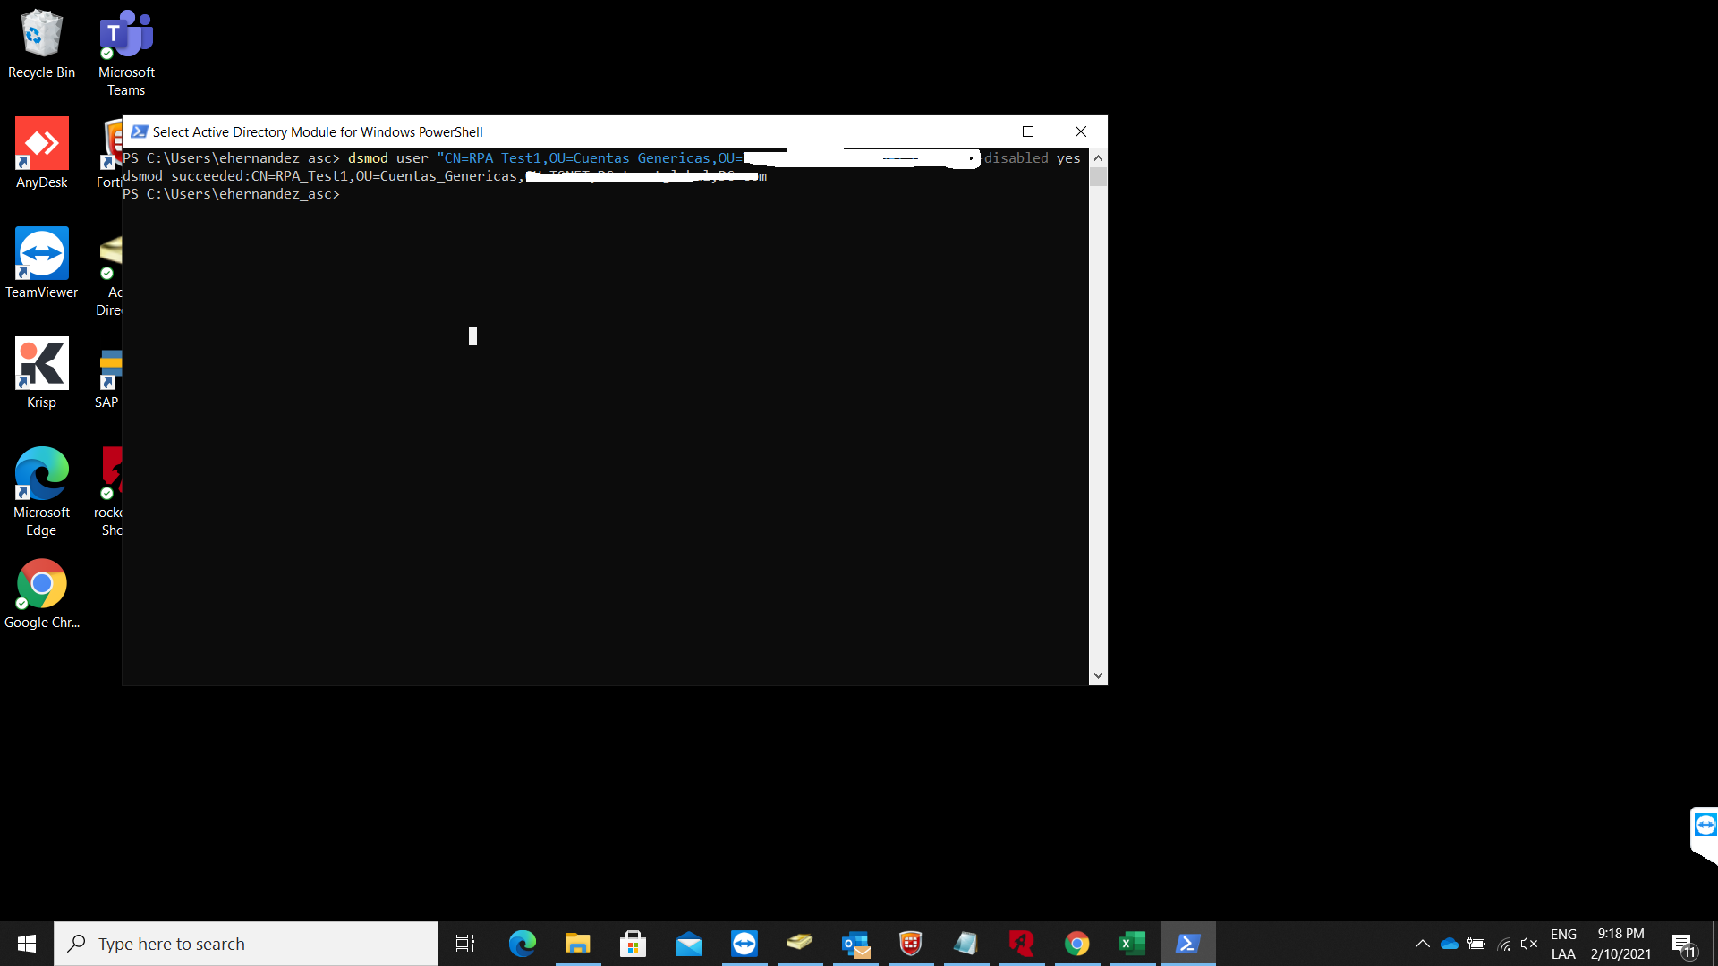Switch ENG LAA input language
The width and height of the screenshot is (1718, 966).
pyautogui.click(x=1563, y=944)
